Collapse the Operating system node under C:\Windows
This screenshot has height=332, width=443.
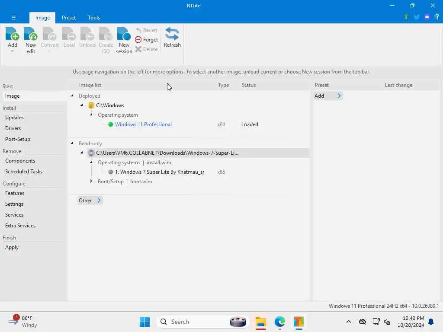coord(91,115)
